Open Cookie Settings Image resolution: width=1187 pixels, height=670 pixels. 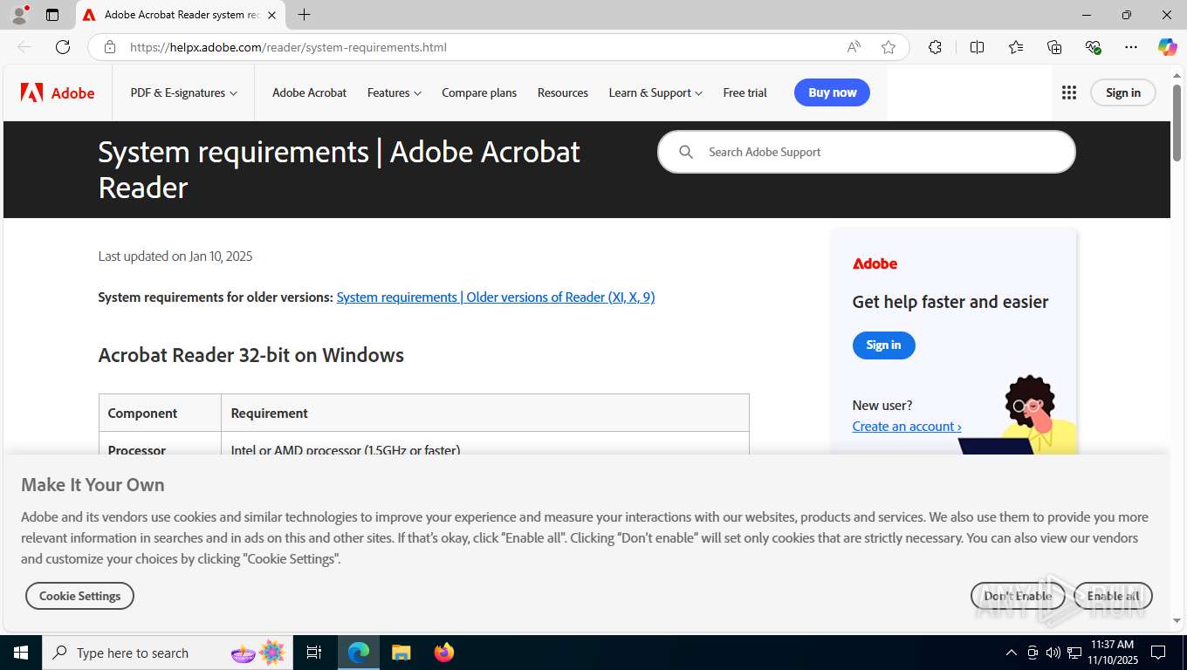tap(79, 596)
